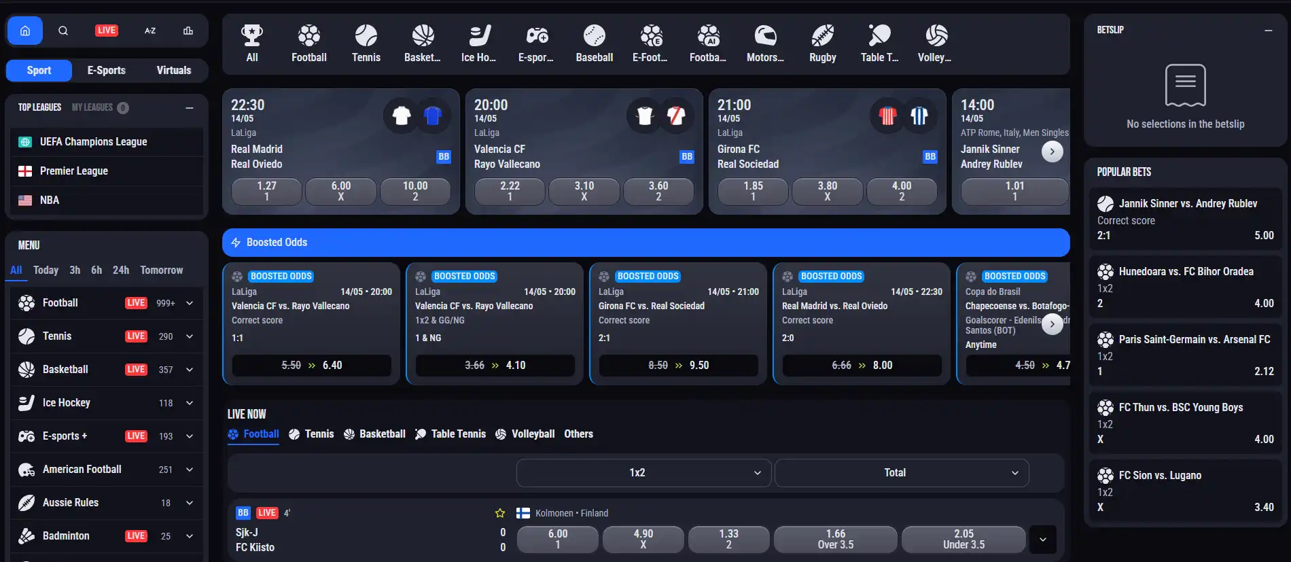Show Tennis in Live Now
This screenshot has width=1291, height=562.
(x=311, y=434)
